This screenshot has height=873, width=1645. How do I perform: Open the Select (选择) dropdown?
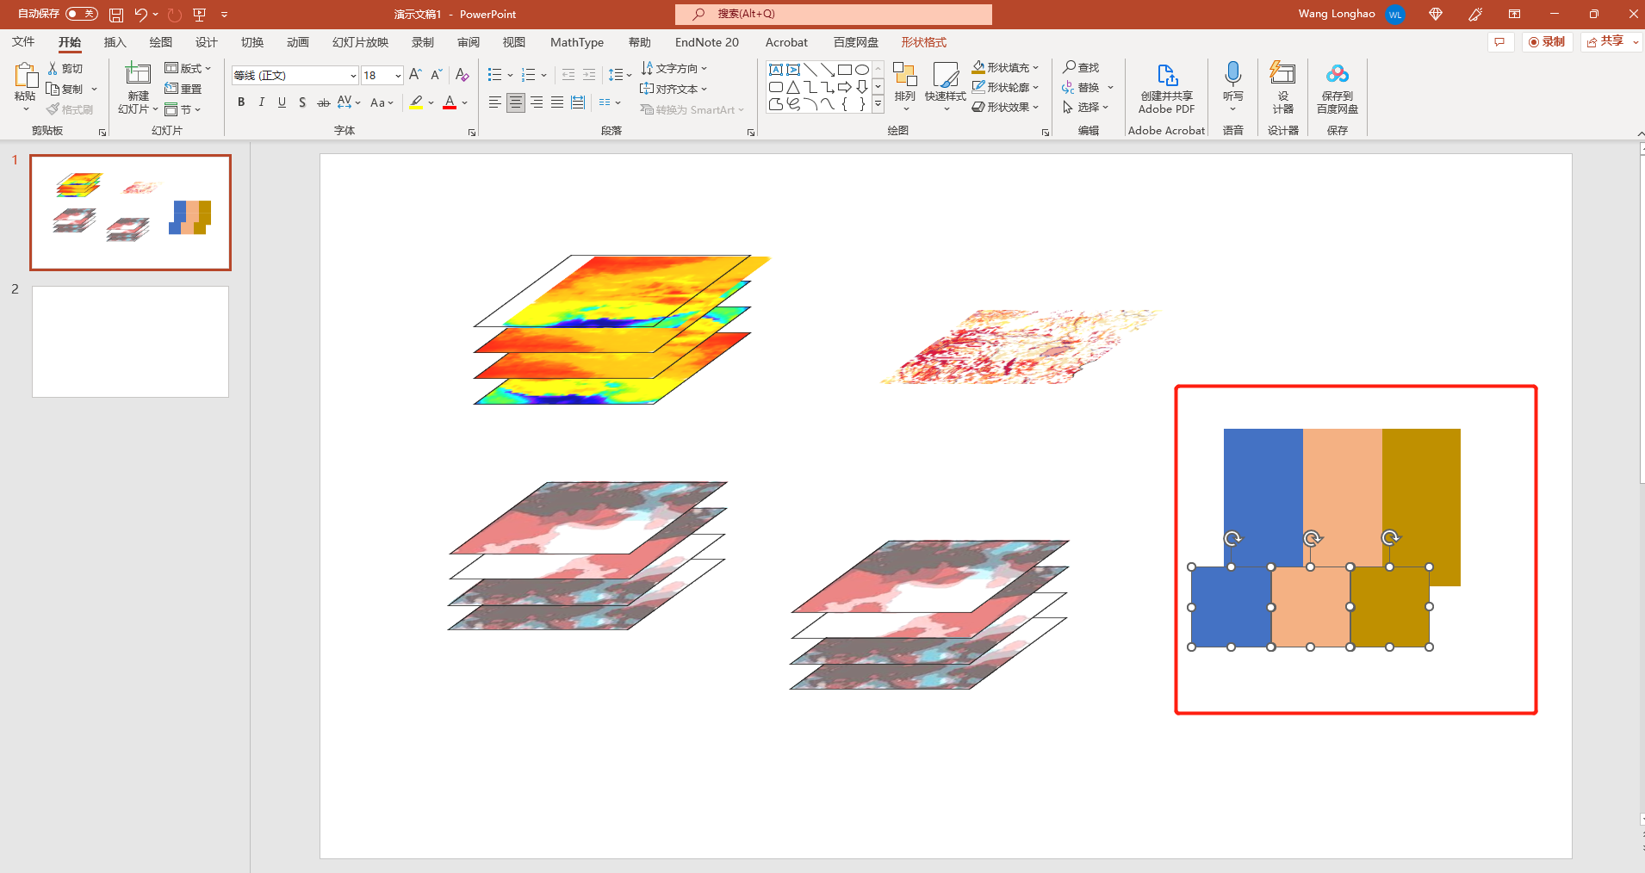pyautogui.click(x=1086, y=107)
